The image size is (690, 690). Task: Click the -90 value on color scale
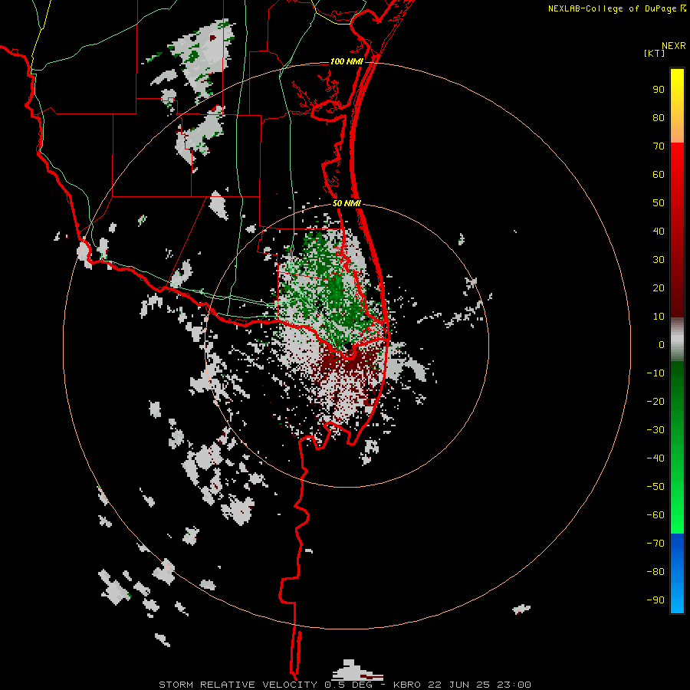pyautogui.click(x=655, y=600)
